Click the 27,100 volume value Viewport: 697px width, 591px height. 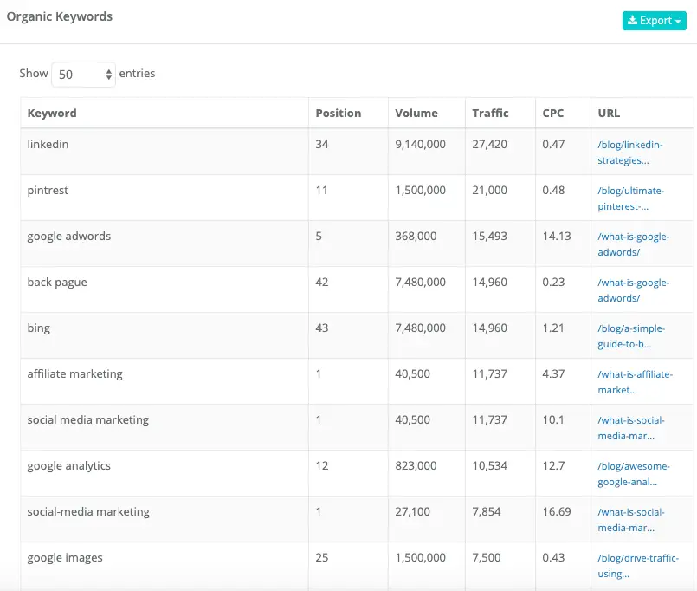pos(412,511)
